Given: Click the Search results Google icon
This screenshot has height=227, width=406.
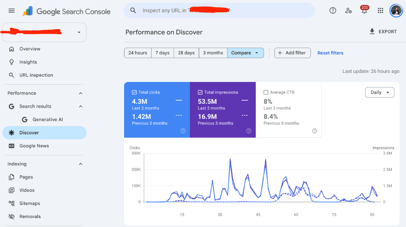Looking at the screenshot, I should [11, 107].
